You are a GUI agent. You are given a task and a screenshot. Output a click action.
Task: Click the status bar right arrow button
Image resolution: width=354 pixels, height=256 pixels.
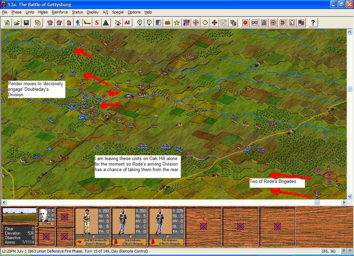coord(349,251)
